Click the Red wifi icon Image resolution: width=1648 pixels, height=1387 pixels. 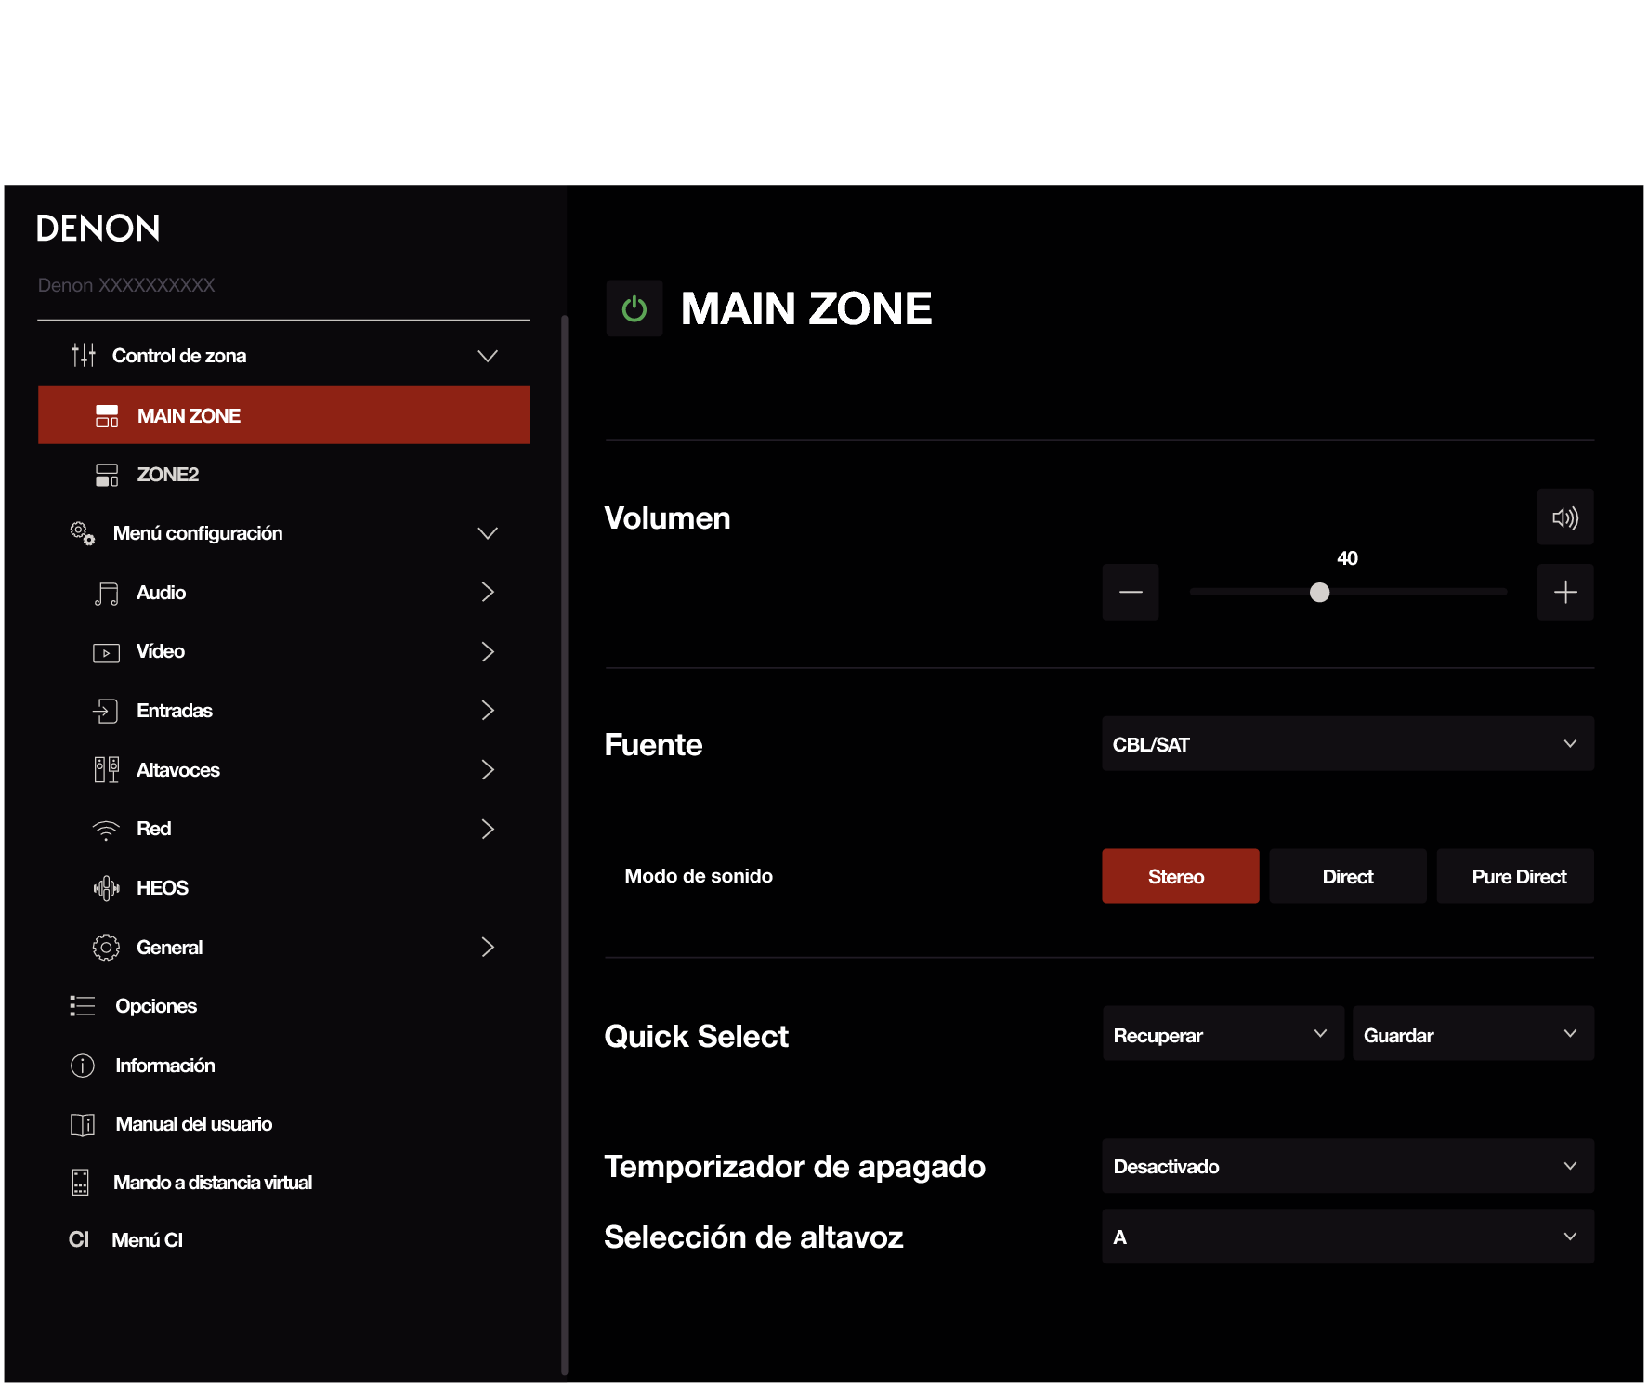107,830
